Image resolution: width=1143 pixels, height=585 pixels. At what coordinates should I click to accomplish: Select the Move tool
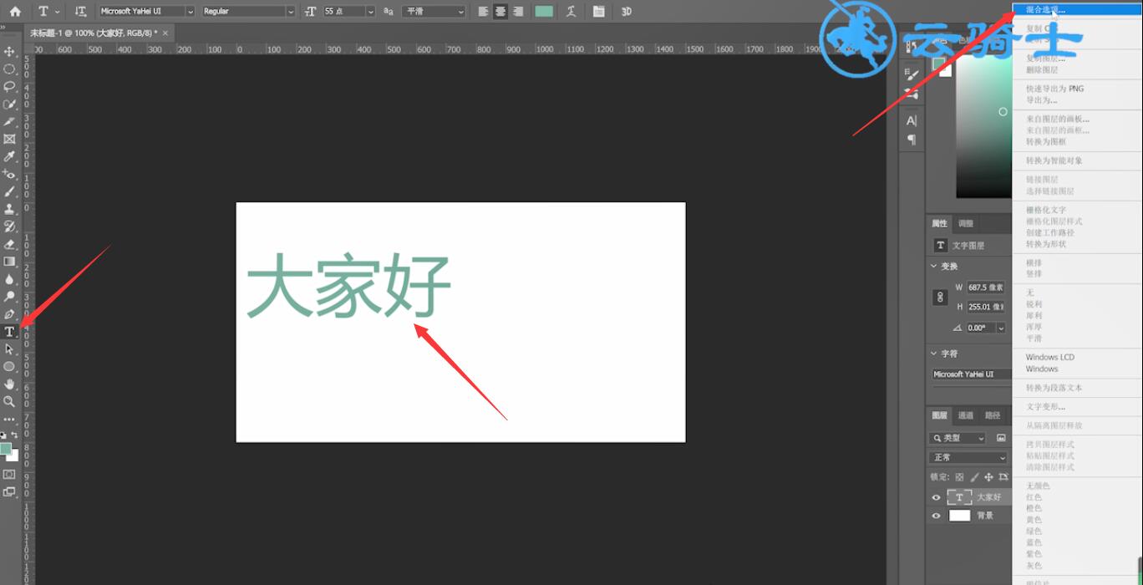[x=10, y=52]
